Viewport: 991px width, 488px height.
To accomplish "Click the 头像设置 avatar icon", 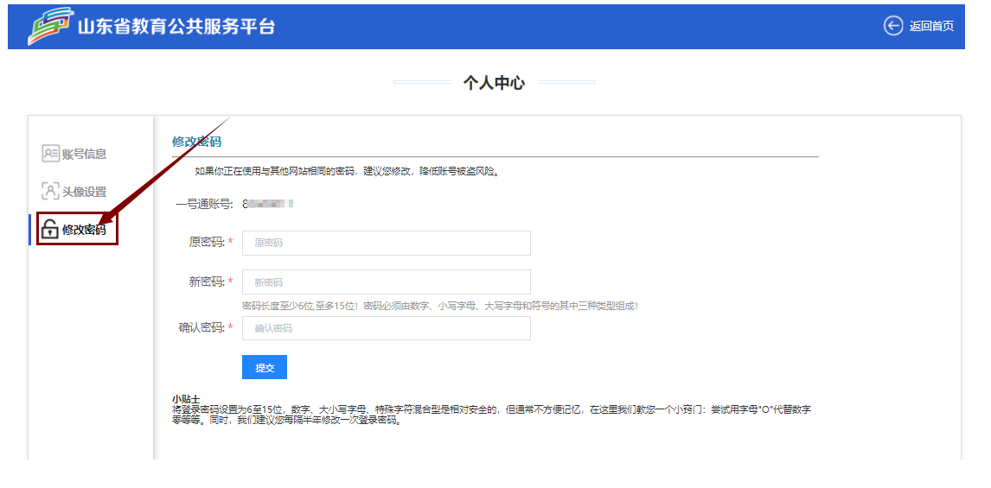I will [50, 191].
